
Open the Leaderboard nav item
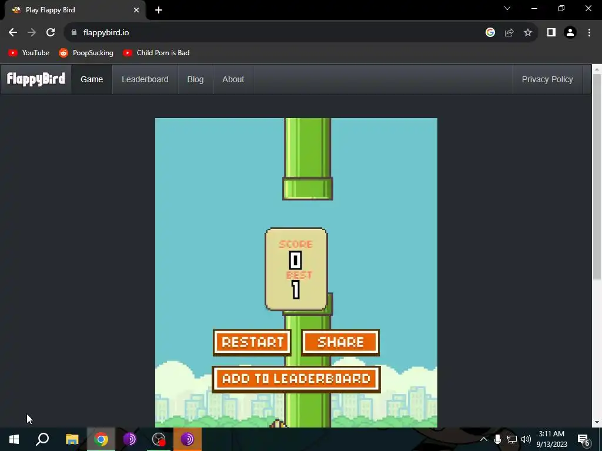click(x=145, y=79)
